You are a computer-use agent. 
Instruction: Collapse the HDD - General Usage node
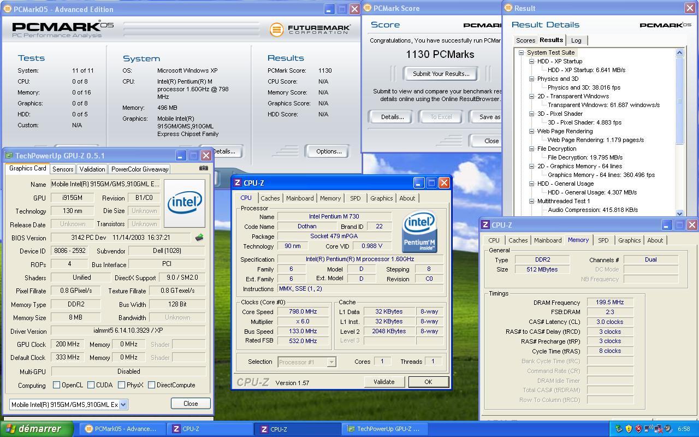[x=531, y=184]
